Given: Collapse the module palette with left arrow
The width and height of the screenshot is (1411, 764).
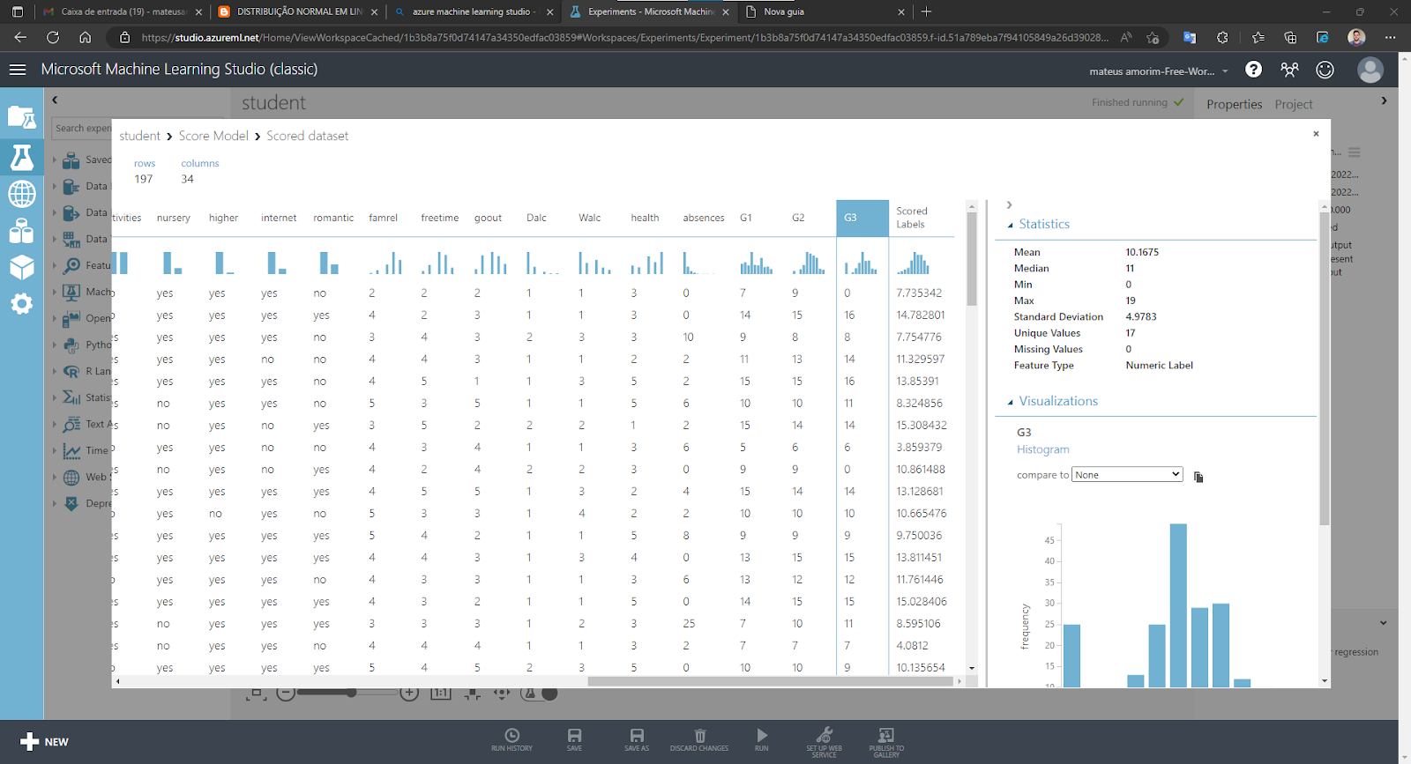Looking at the screenshot, I should click(x=55, y=100).
